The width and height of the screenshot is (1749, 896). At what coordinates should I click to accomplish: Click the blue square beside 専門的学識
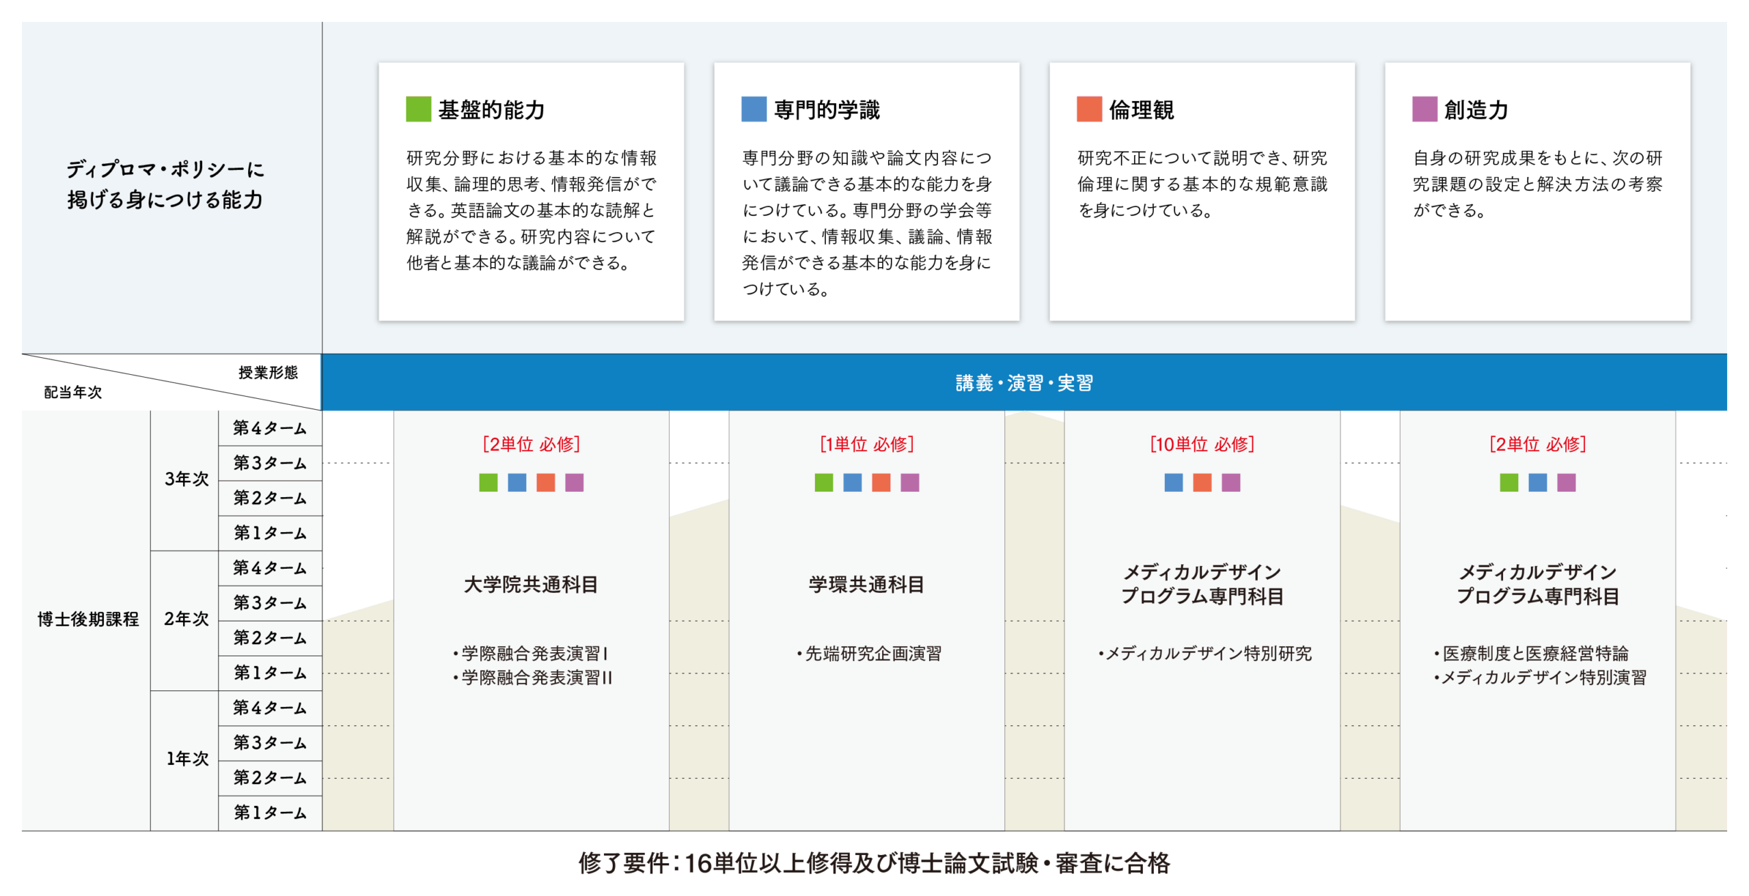[x=754, y=109]
